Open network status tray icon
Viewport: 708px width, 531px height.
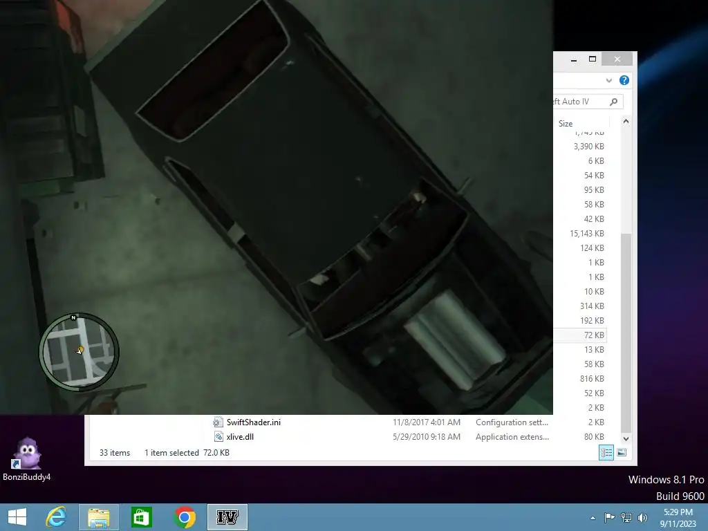[626, 517]
